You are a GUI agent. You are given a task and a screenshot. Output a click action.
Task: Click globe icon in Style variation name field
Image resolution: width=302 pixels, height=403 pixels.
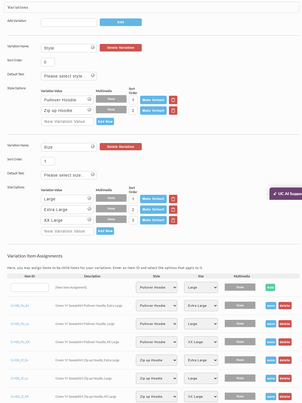pyautogui.click(x=93, y=47)
